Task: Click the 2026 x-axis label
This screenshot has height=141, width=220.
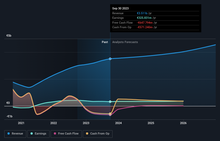Action: point(183,123)
